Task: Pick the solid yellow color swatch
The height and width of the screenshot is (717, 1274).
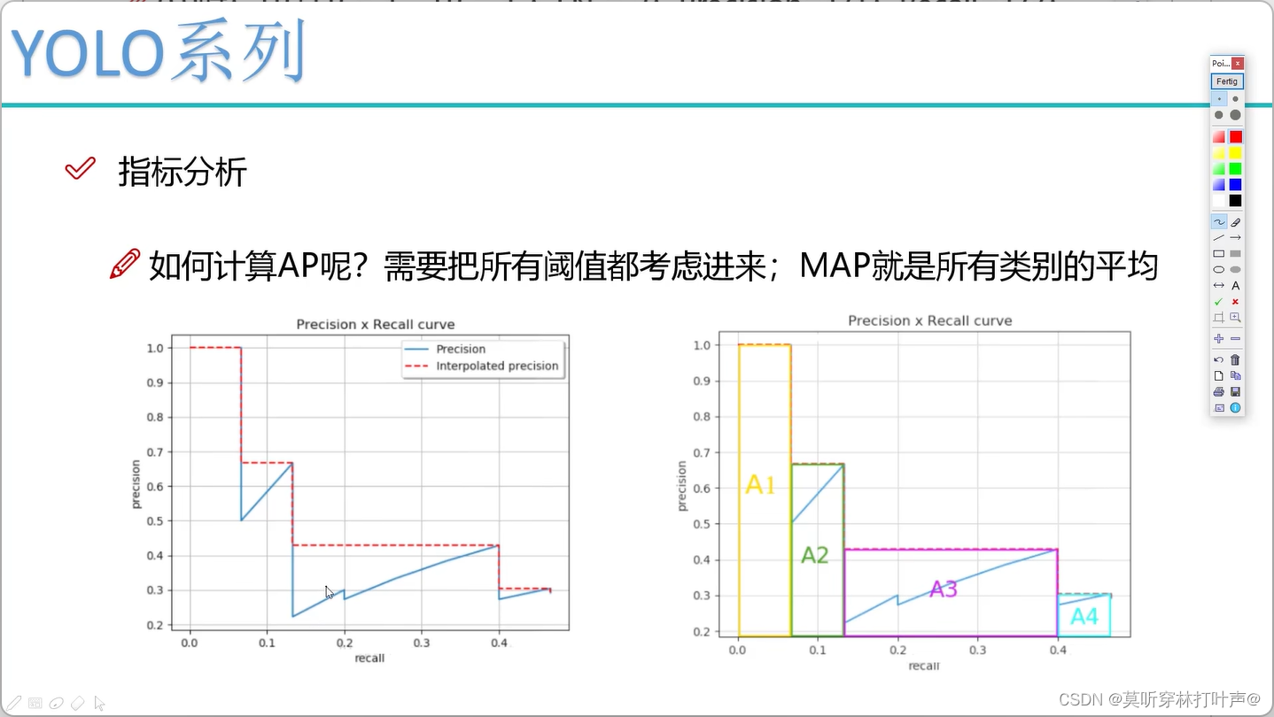Action: point(1235,152)
